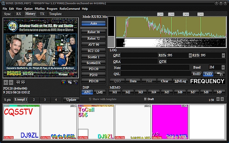Open the Help menu
This screenshot has width=229, height=143.
pyautogui.click(x=85, y=9)
